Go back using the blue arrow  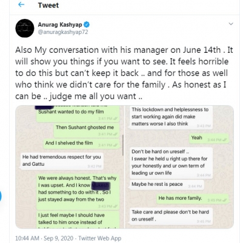pos(21,5)
